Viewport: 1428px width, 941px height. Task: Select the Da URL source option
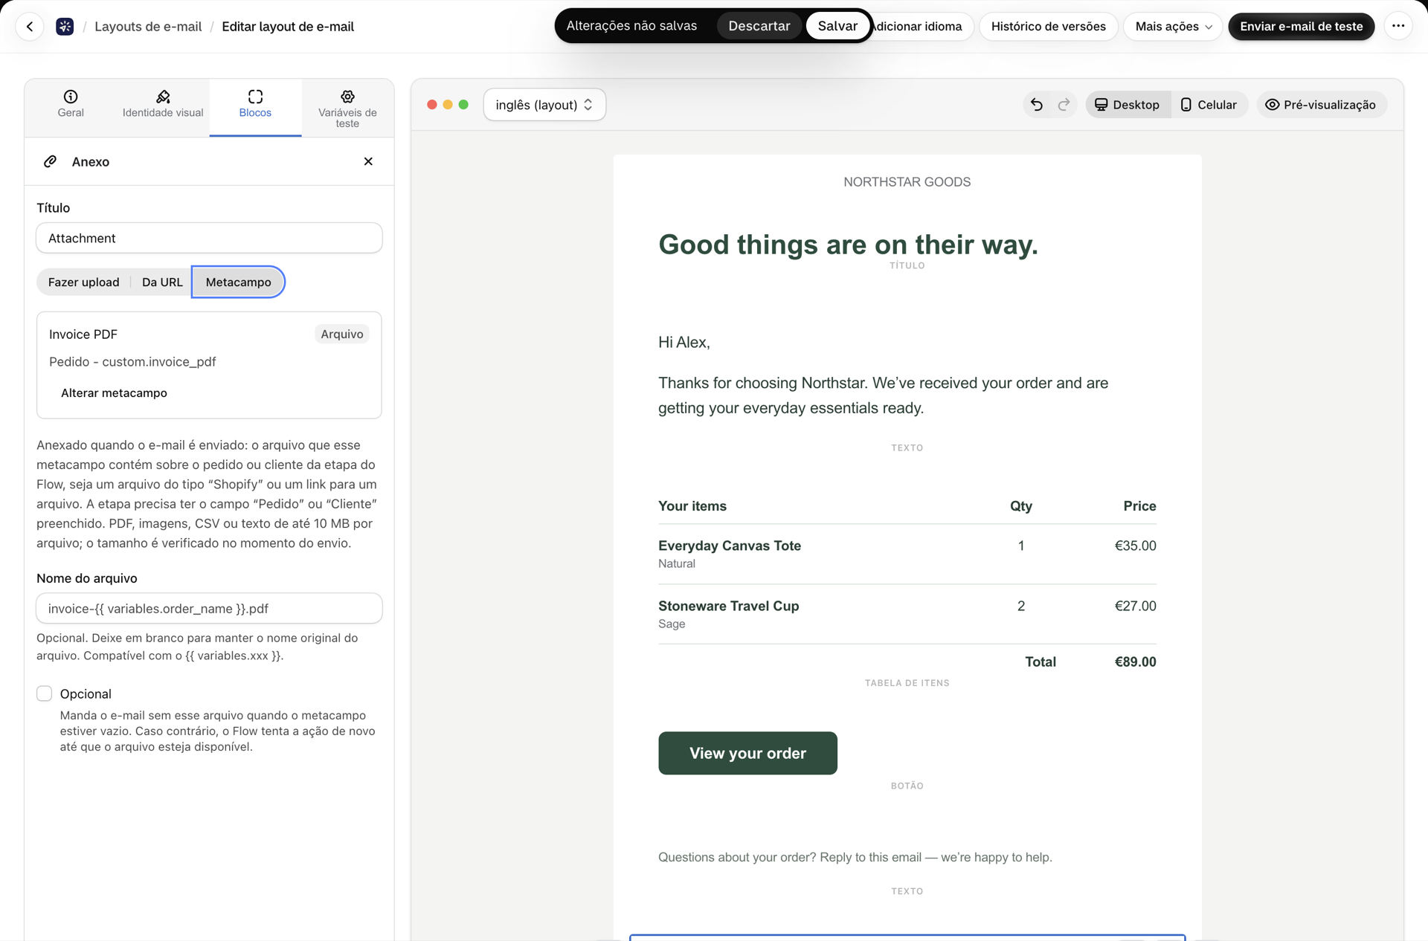162,282
